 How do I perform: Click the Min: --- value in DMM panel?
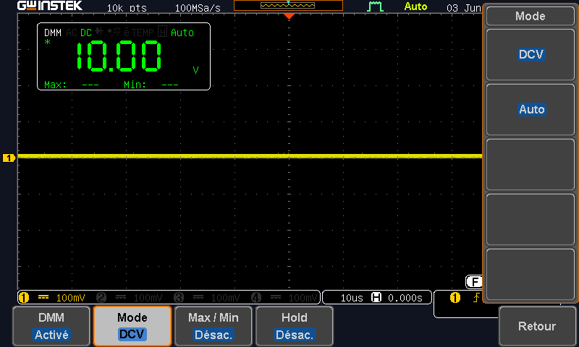151,85
